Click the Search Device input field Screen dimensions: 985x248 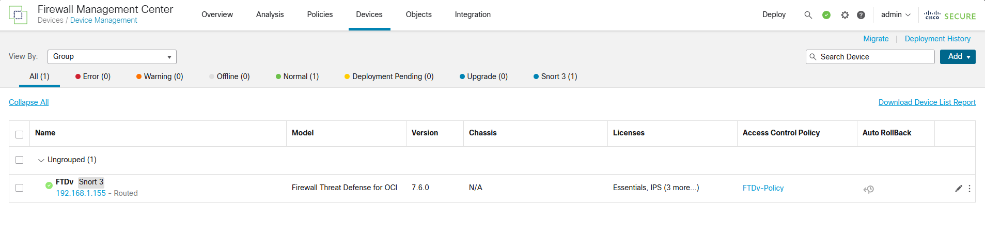(874, 57)
